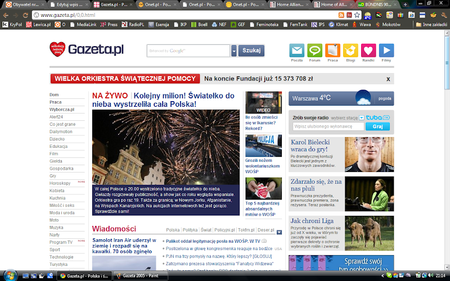
Task: Open the pogoda weather link
Action: (385, 99)
